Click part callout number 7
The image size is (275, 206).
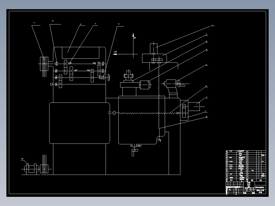(206, 97)
